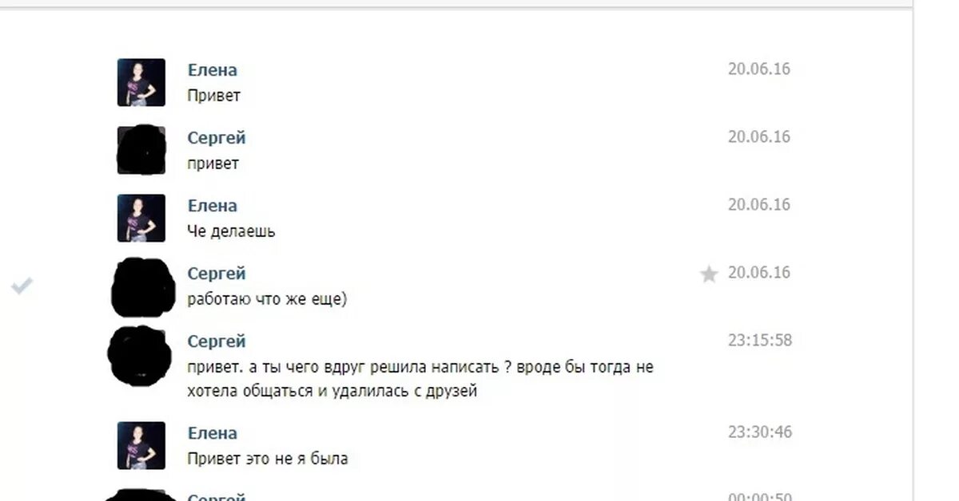Select message 'хотела общаться и удалилась с друзей'
The height and width of the screenshot is (501, 959).
[x=332, y=392]
